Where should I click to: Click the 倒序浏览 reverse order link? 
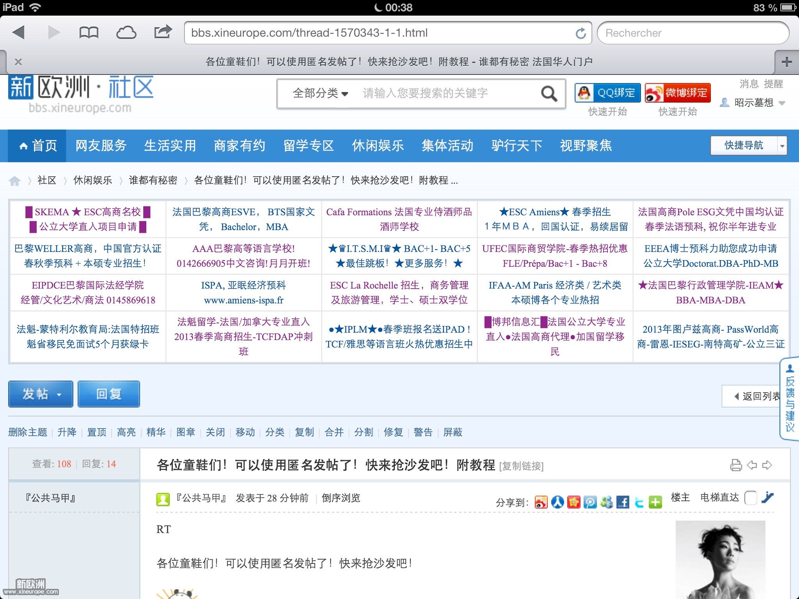pos(341,498)
